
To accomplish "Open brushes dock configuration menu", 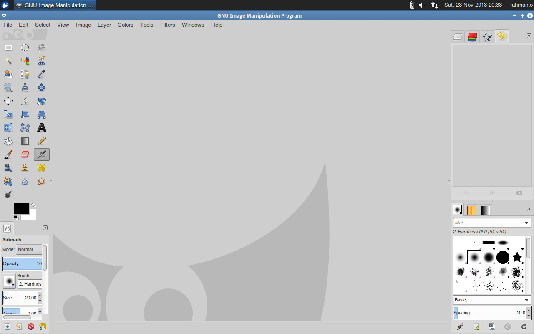I will [x=529, y=209].
